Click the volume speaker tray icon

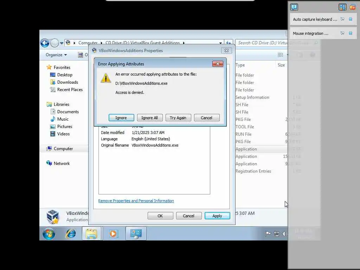(284, 234)
